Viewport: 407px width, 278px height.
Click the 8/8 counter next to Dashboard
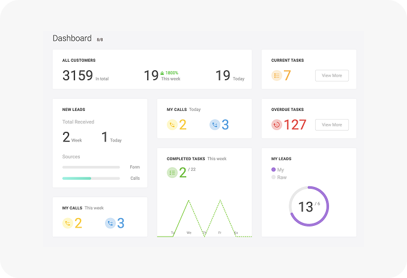tap(100, 40)
